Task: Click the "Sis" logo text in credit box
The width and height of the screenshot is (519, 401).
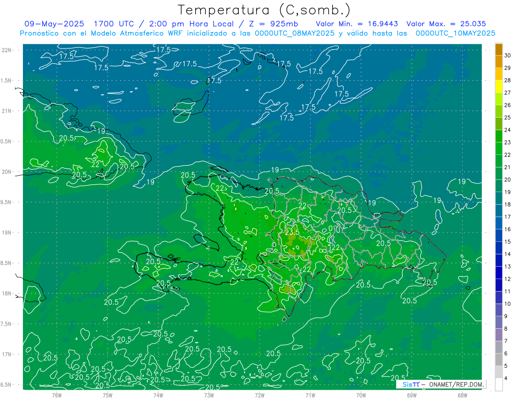Action: (407, 384)
